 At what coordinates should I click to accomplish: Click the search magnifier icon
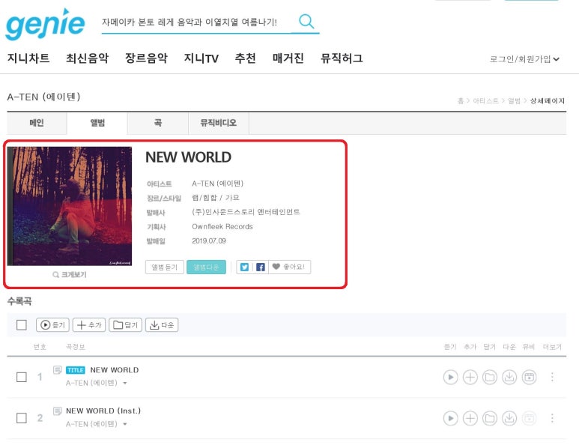(x=306, y=22)
